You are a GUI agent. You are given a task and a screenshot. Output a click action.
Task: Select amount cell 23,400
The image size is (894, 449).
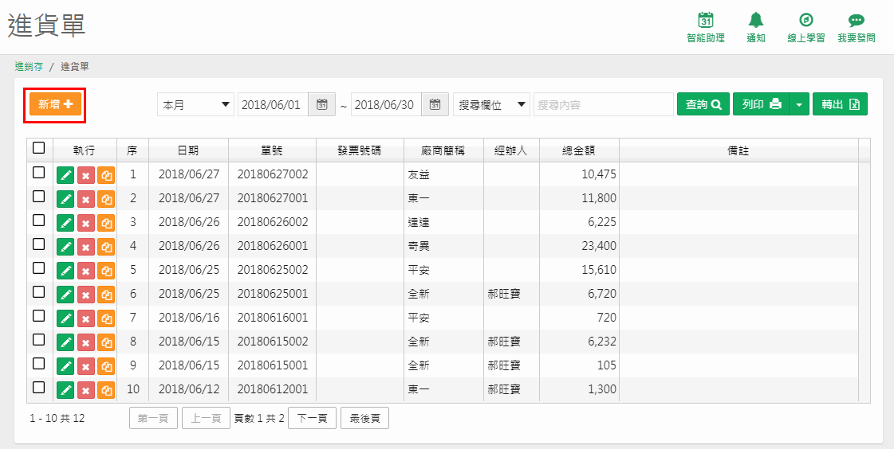pyautogui.click(x=579, y=247)
